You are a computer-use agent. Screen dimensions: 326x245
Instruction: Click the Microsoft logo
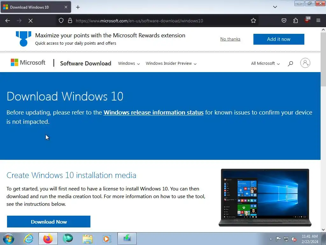point(28,63)
